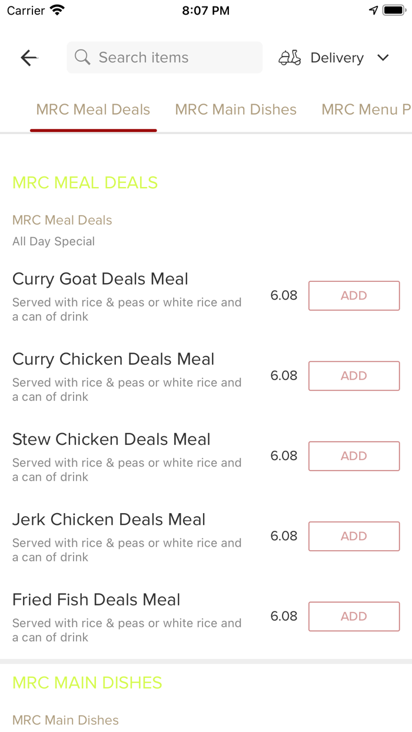Tap the Wi-Fi icon in status bar
Viewport: 412px width, 732px height.
click(58, 9)
